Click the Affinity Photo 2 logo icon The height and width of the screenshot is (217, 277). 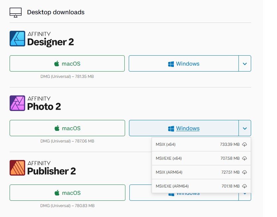pos(17,103)
